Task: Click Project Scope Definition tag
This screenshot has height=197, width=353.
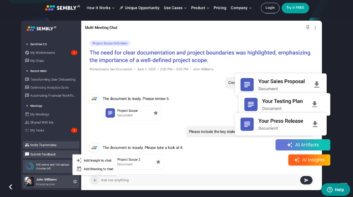Action: [110, 43]
